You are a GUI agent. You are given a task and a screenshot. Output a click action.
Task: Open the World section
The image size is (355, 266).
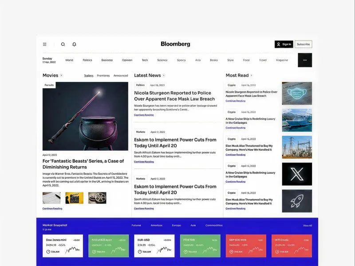point(69,60)
